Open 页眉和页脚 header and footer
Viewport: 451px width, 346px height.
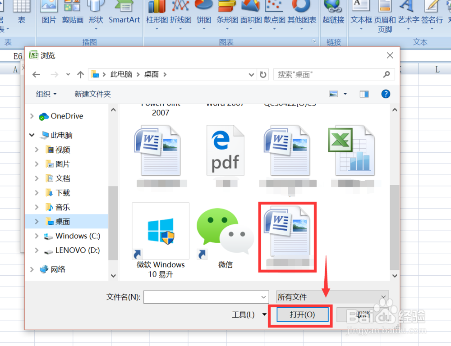(385, 17)
